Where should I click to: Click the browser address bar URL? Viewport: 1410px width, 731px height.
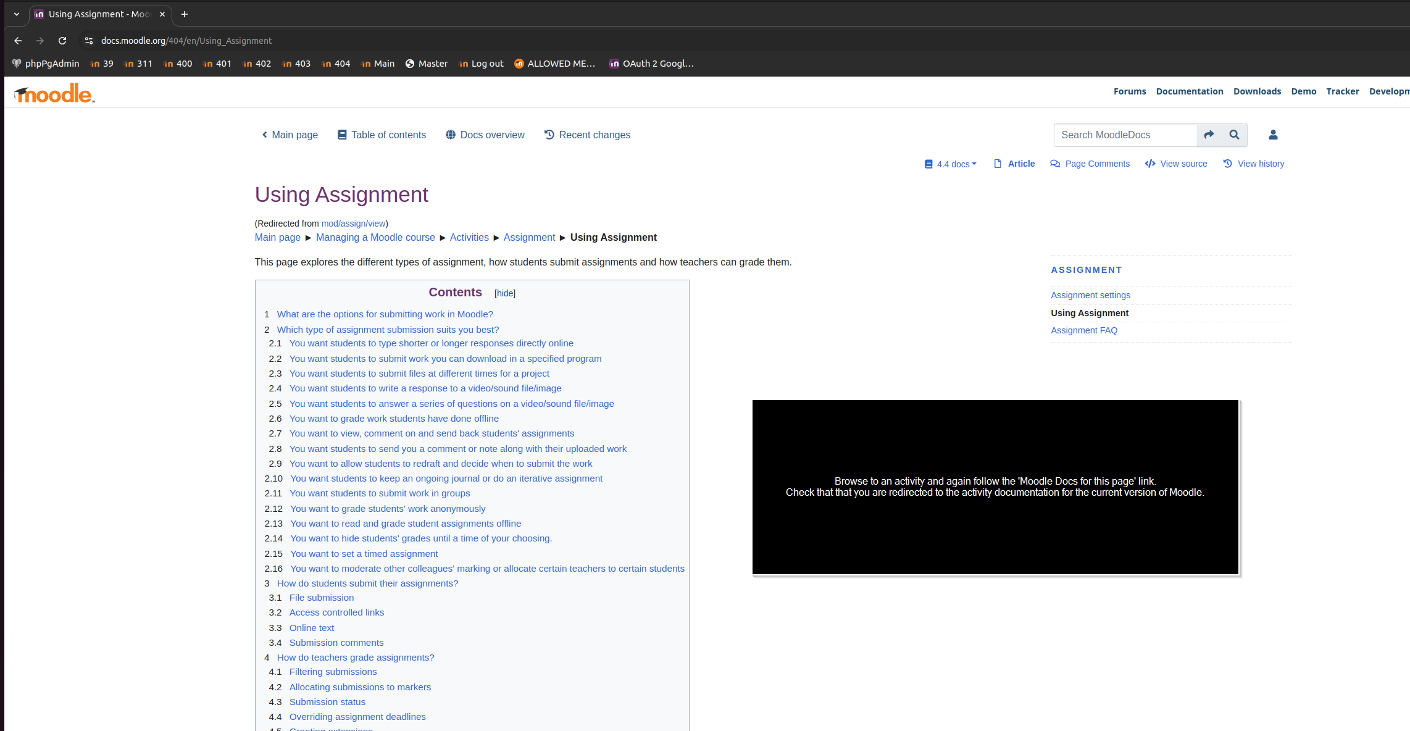click(186, 41)
